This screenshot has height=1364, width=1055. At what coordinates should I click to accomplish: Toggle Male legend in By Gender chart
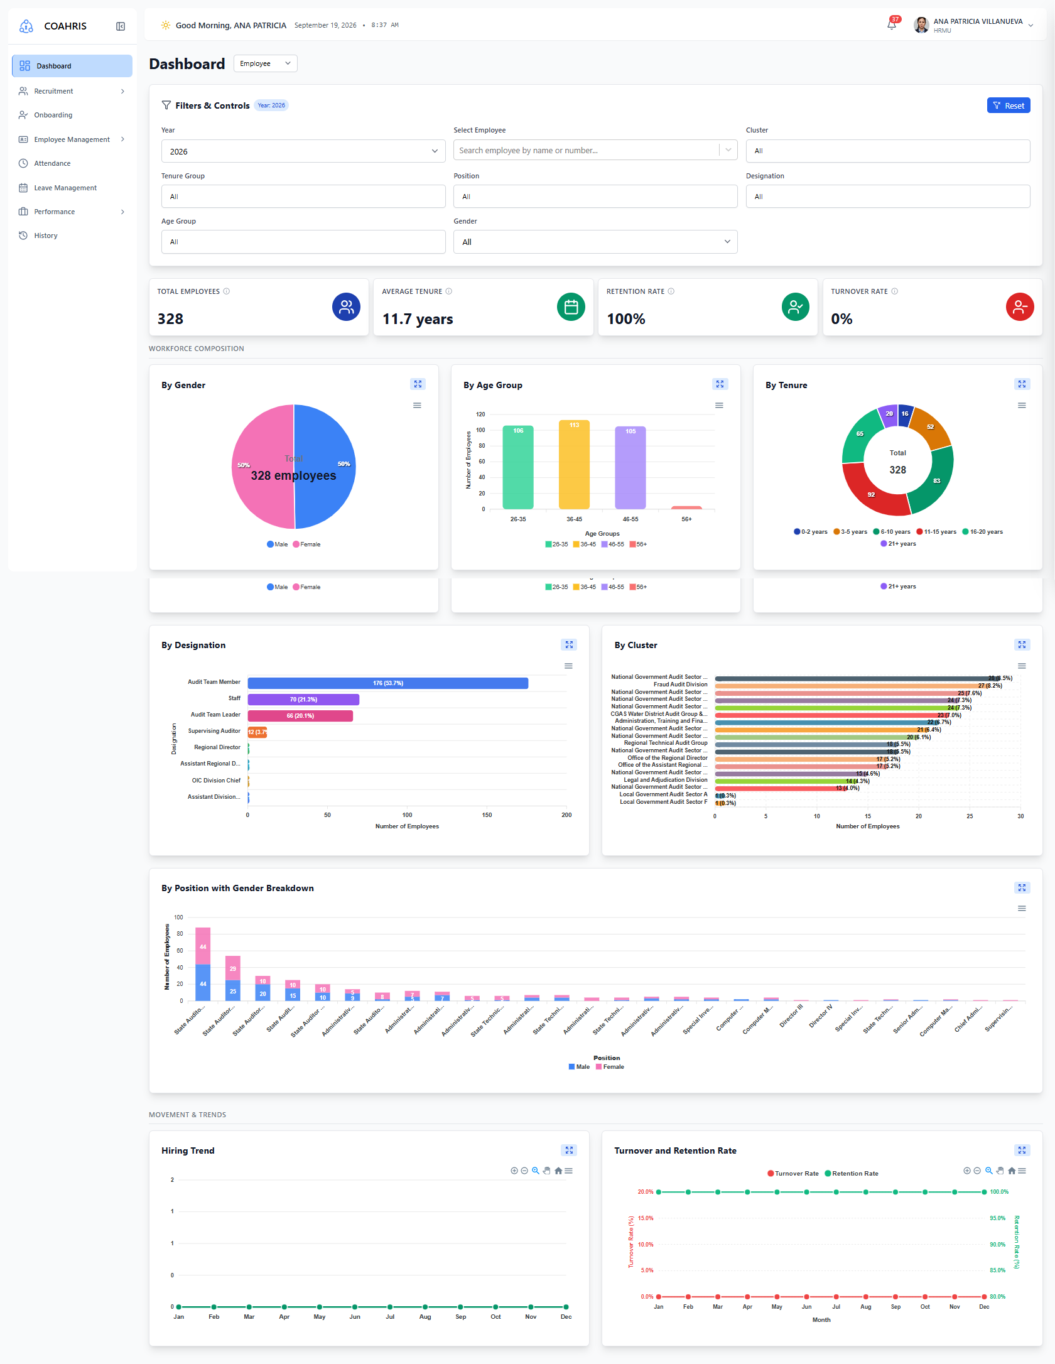[x=277, y=544]
